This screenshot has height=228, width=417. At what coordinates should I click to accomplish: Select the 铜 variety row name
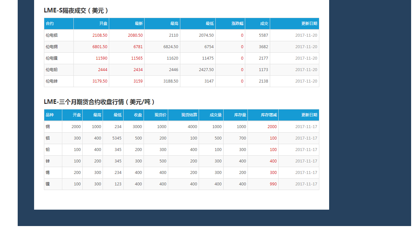[48, 126]
